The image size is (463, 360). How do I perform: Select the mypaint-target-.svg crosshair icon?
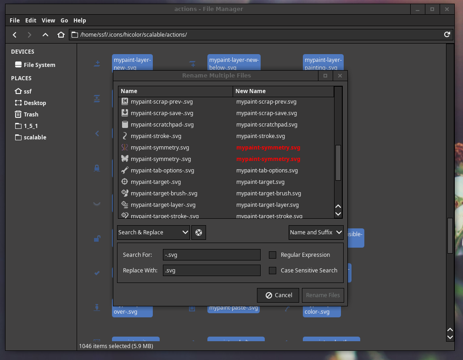124,182
